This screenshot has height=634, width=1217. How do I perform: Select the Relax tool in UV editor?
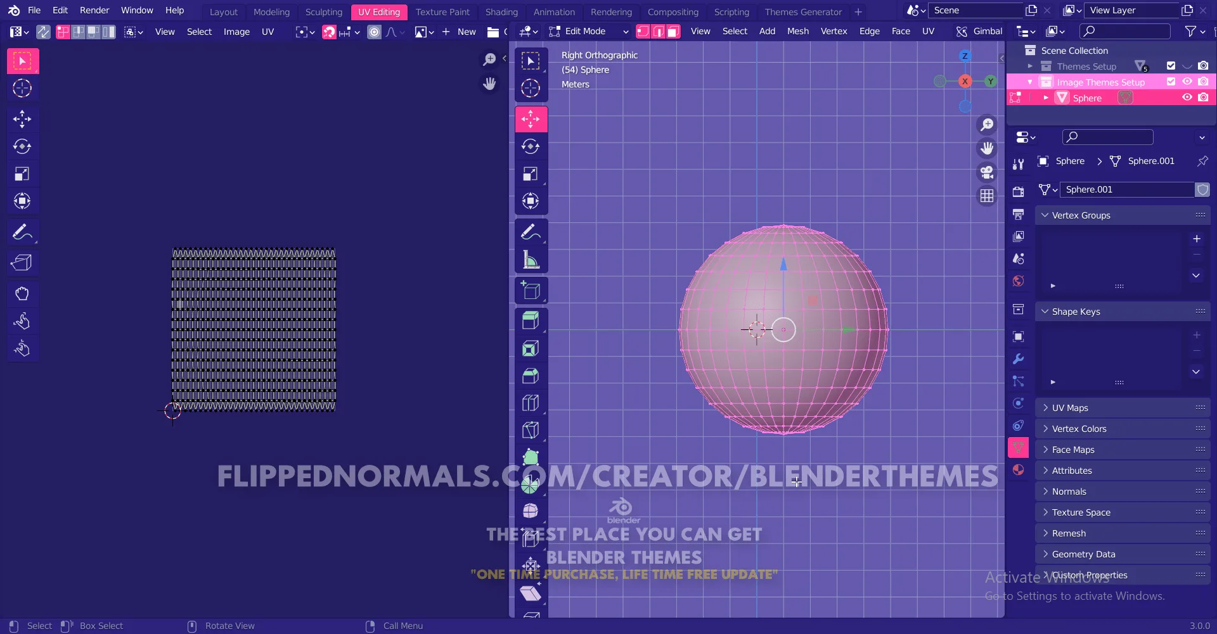tap(22, 321)
